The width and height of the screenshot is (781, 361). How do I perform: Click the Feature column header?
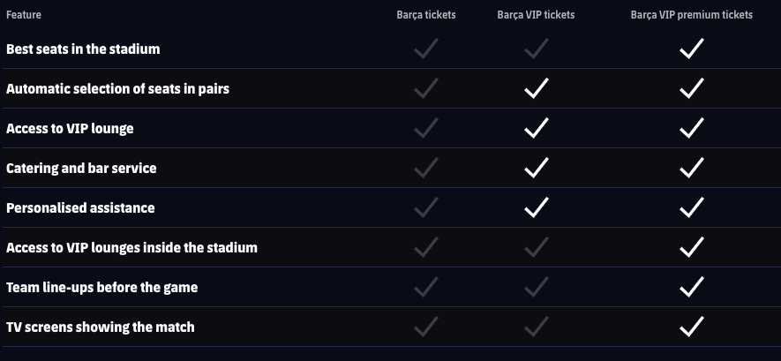coord(24,15)
